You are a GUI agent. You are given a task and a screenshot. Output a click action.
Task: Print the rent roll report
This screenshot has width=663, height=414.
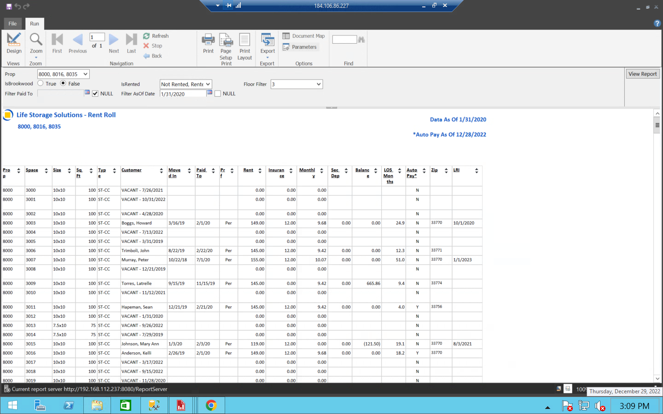(208, 44)
